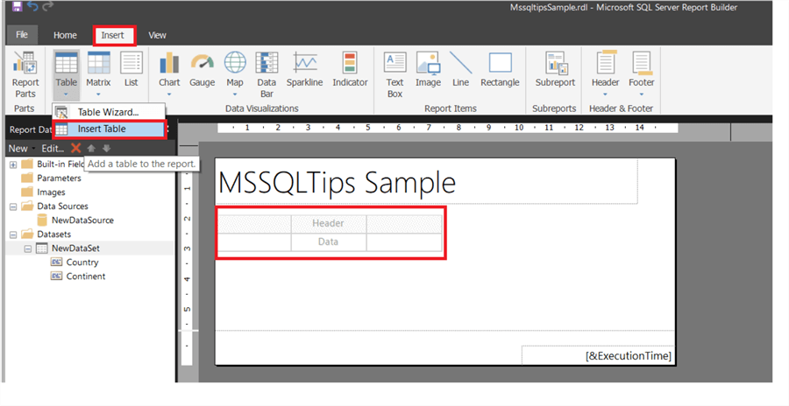
Task: Click the red delete X in Report Data
Action: point(75,148)
